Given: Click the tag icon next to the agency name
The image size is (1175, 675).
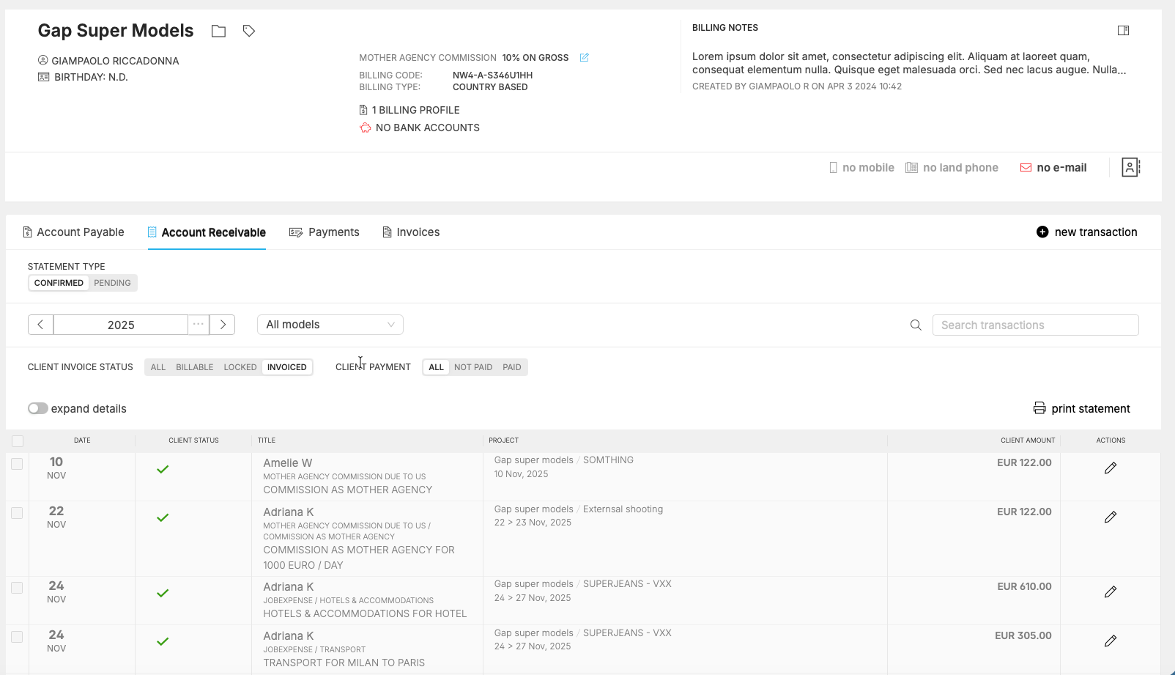Looking at the screenshot, I should 248,31.
